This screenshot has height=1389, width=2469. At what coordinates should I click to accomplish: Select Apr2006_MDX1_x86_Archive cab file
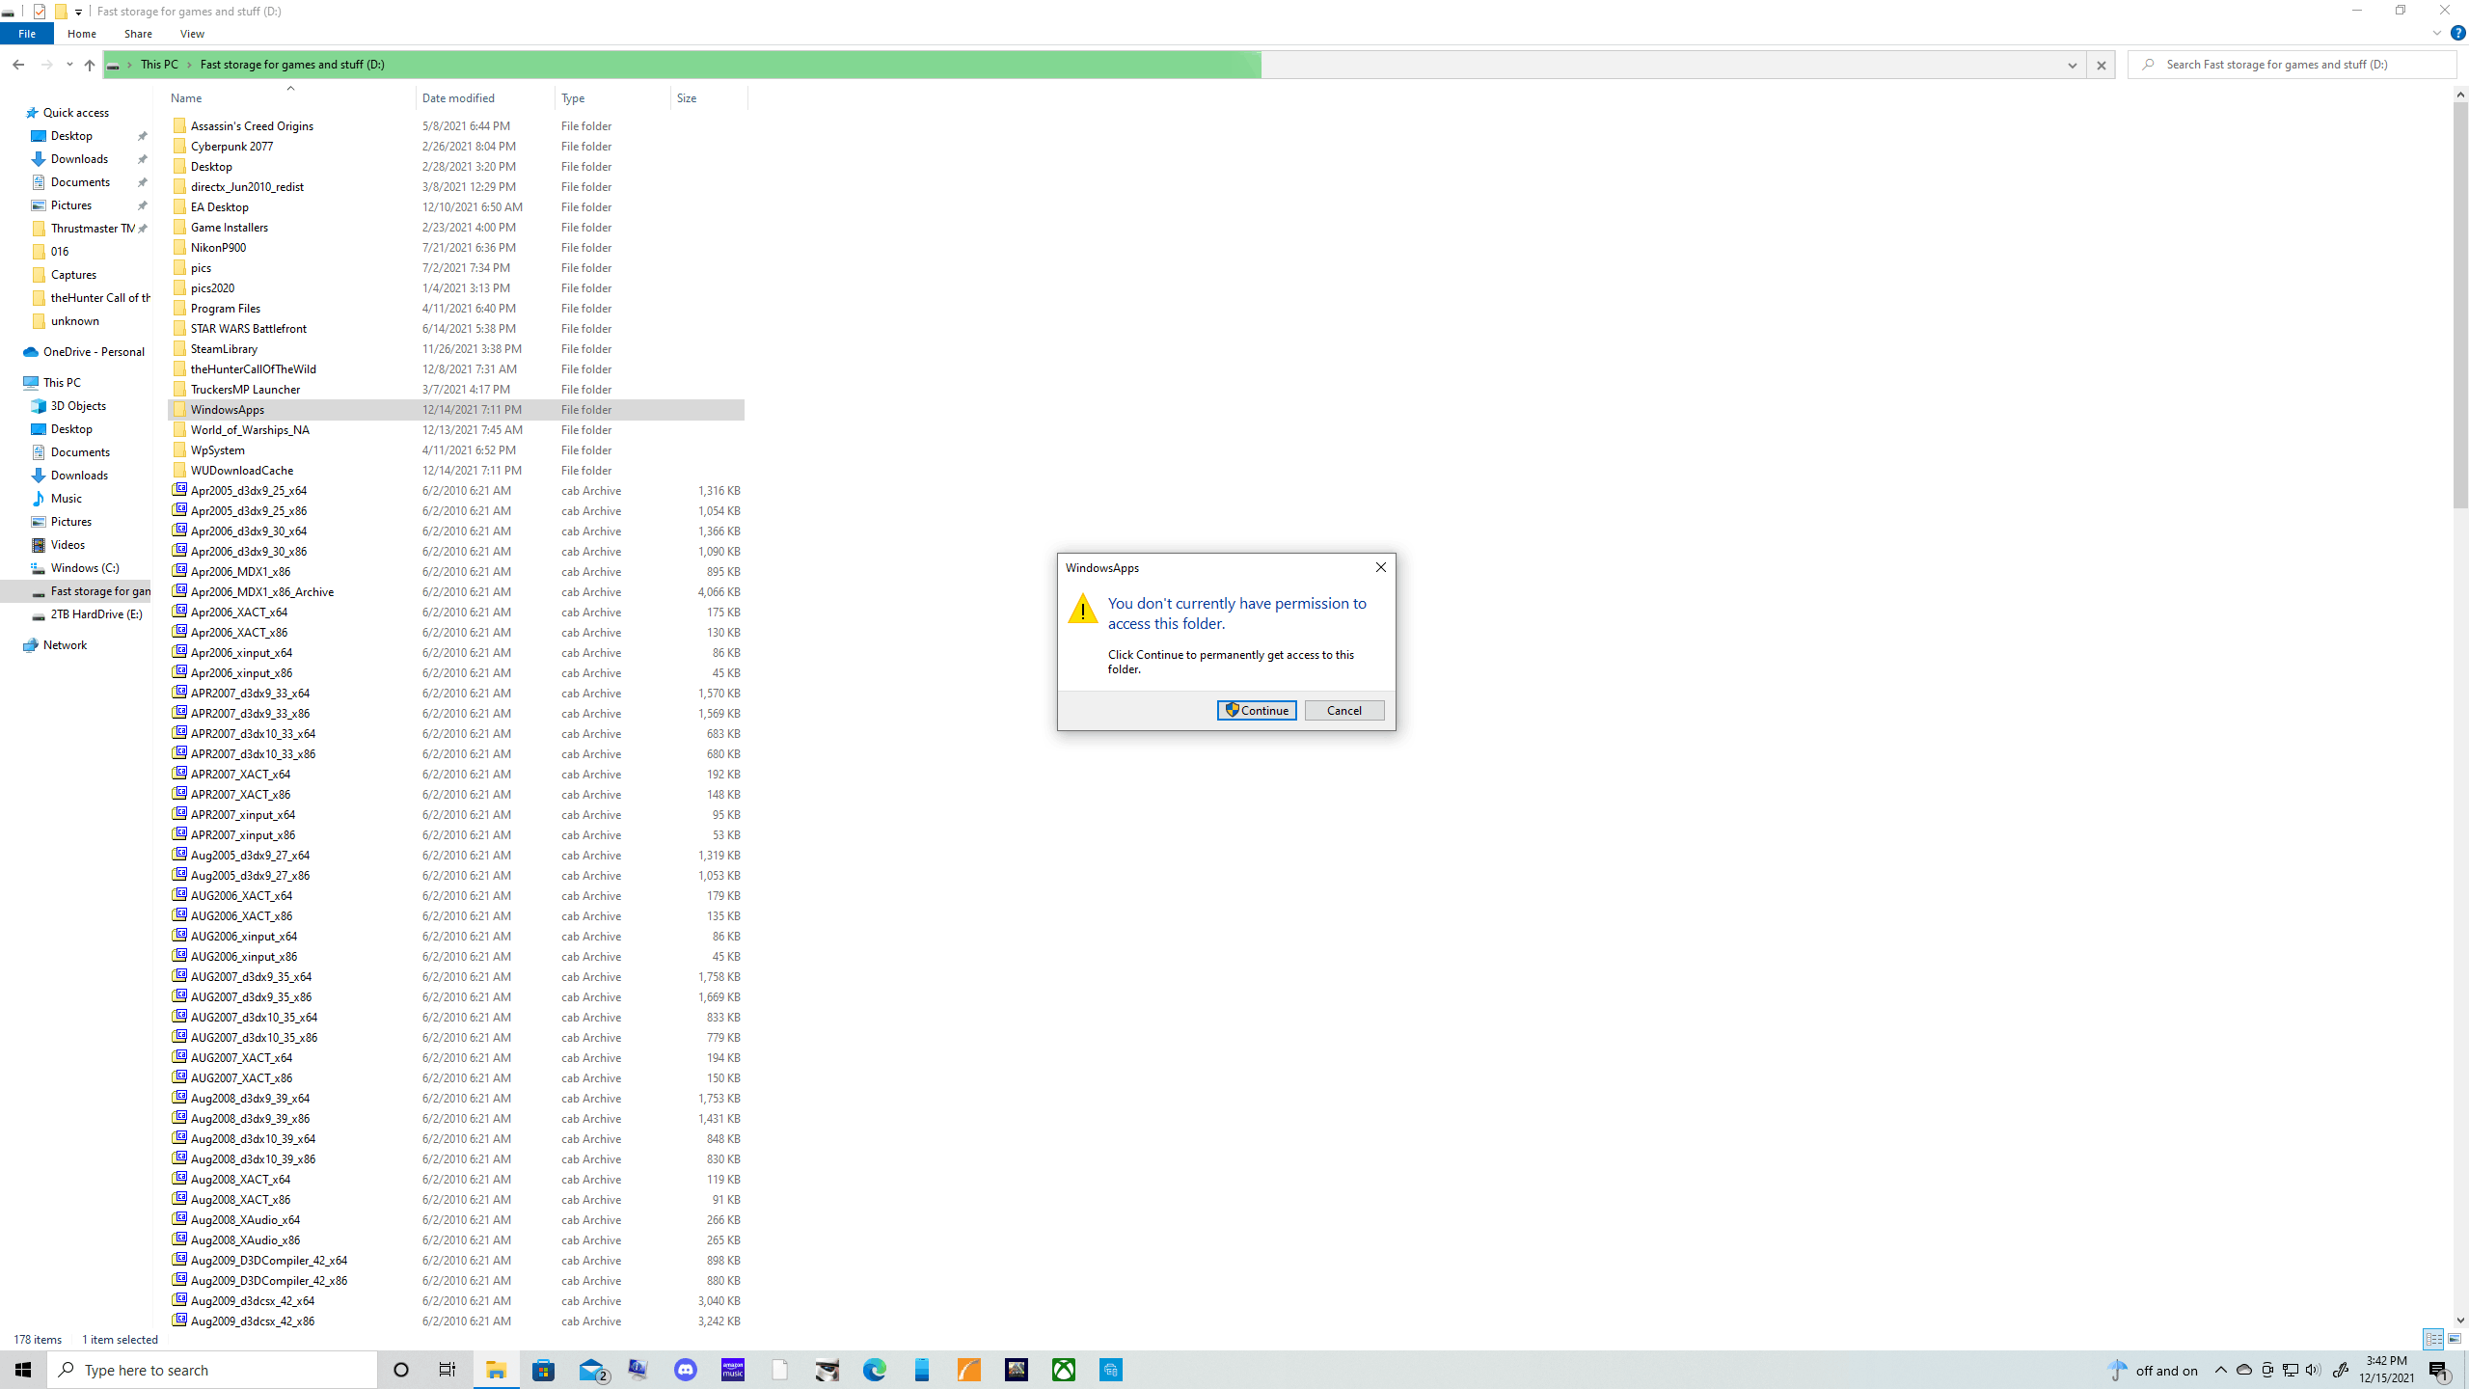coord(262,592)
